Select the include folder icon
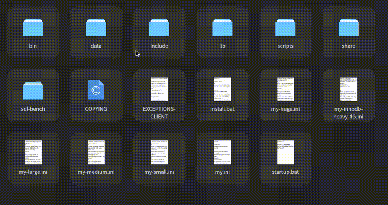The width and height of the screenshot is (388, 205). (x=159, y=27)
